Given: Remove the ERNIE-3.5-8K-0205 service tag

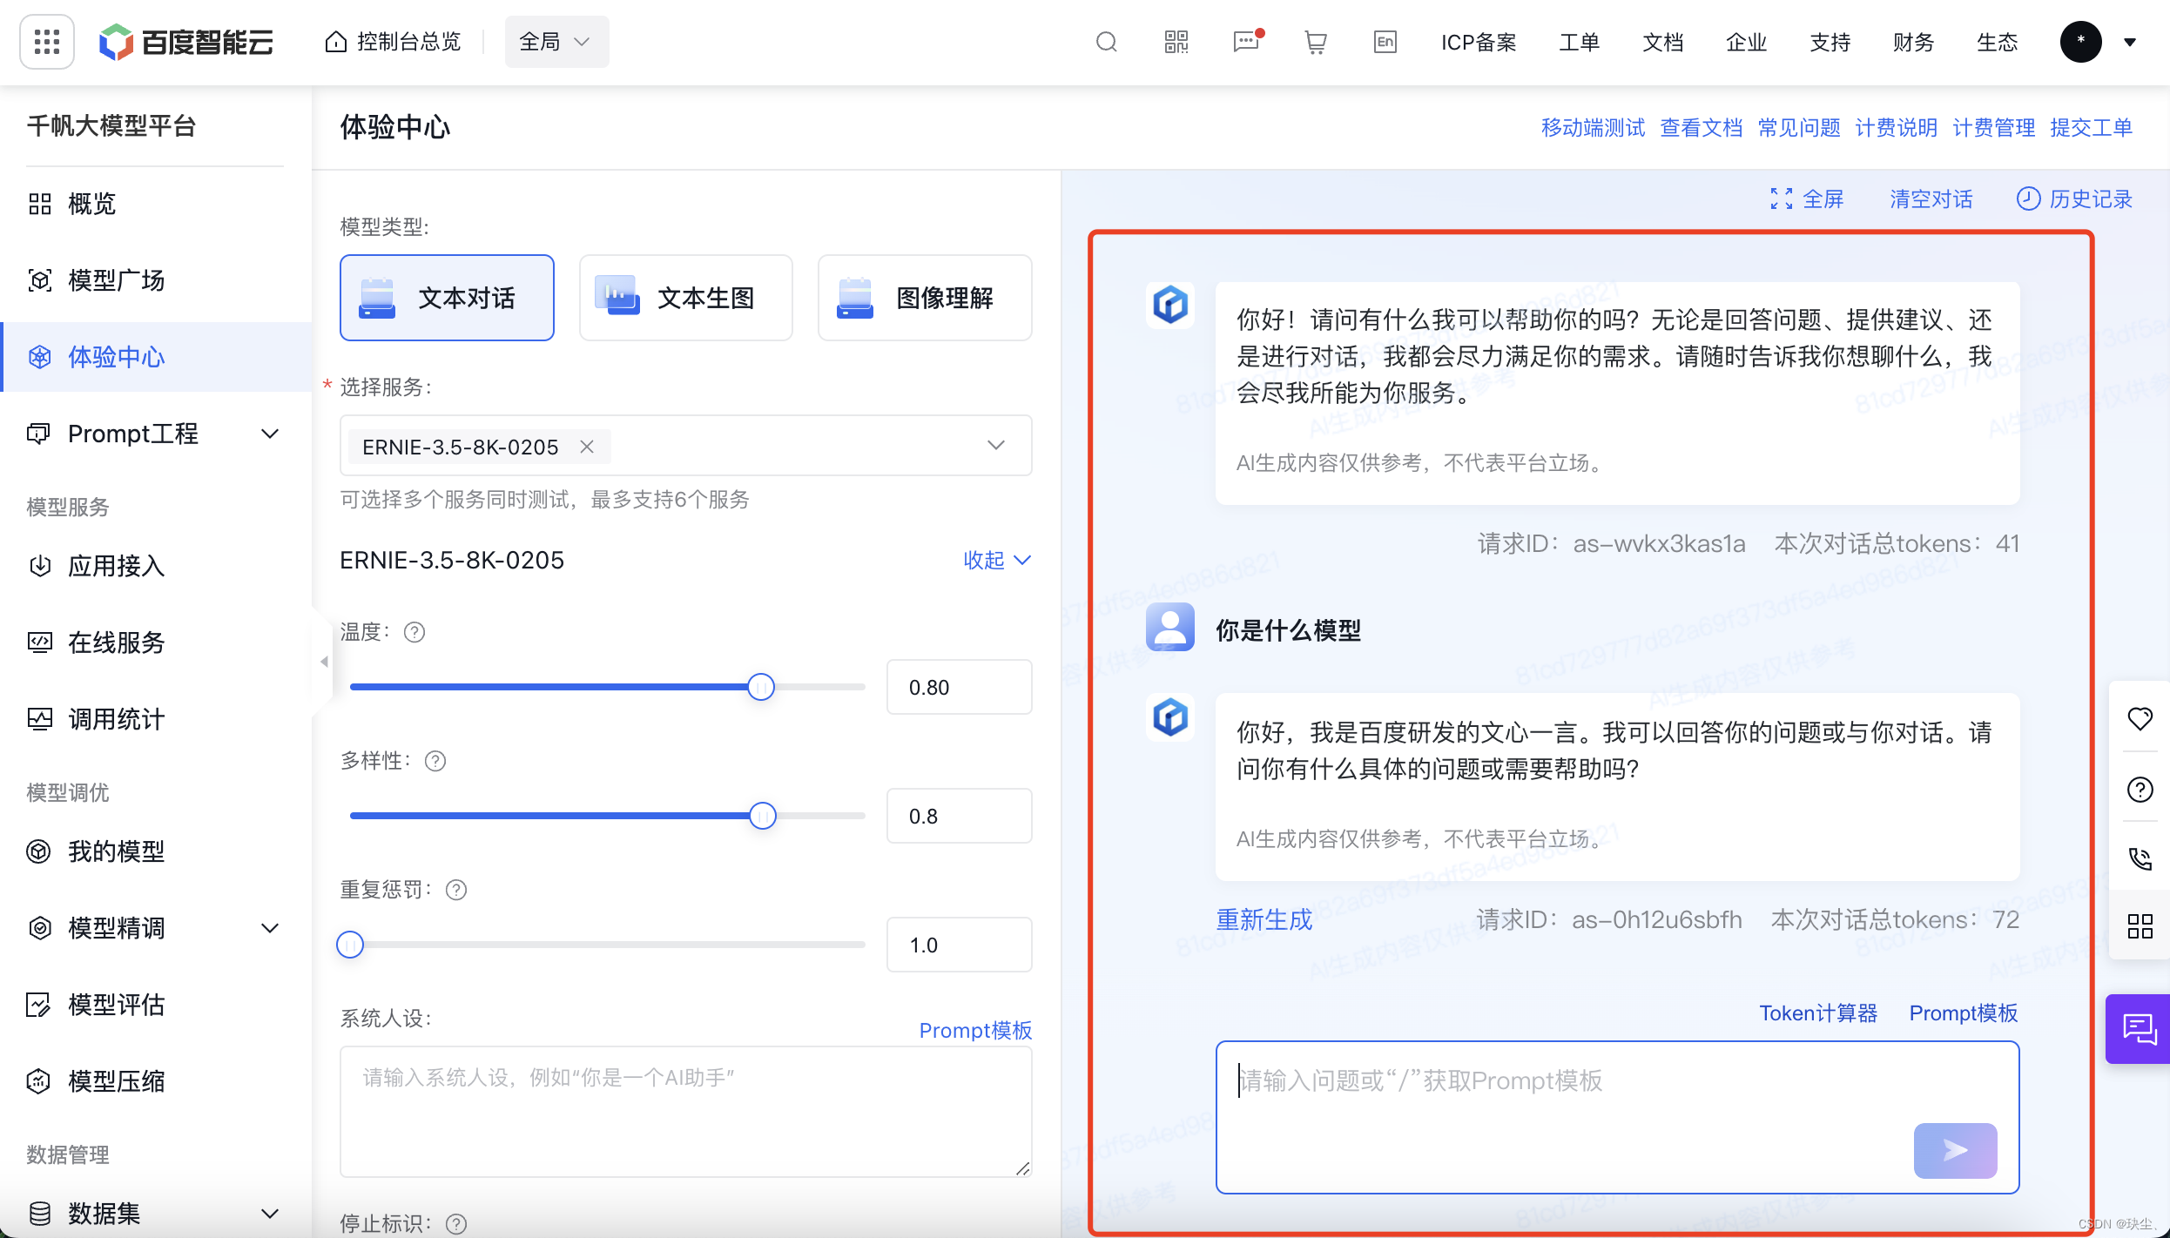Looking at the screenshot, I should point(587,447).
